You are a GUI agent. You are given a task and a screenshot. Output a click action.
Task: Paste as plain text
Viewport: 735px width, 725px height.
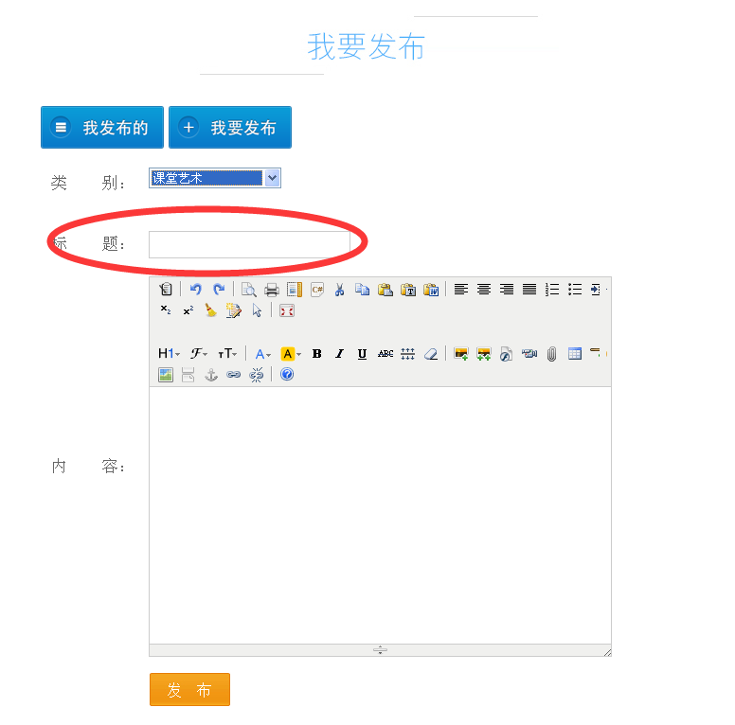pos(408,290)
